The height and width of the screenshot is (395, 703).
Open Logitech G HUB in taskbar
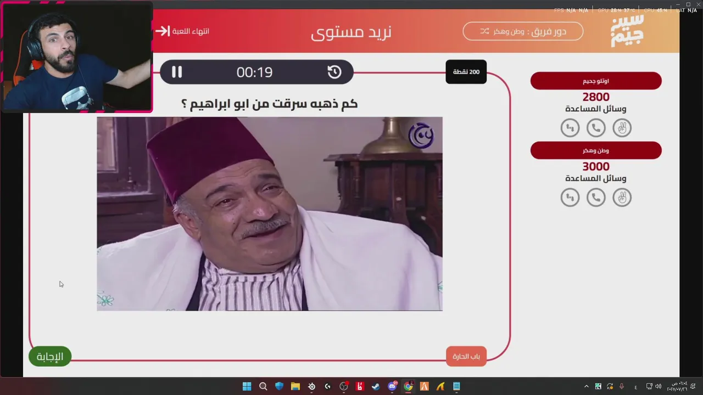(327, 386)
